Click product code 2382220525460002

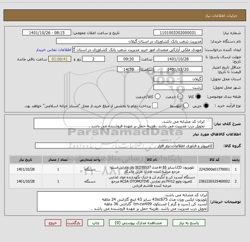click(x=214, y=181)
